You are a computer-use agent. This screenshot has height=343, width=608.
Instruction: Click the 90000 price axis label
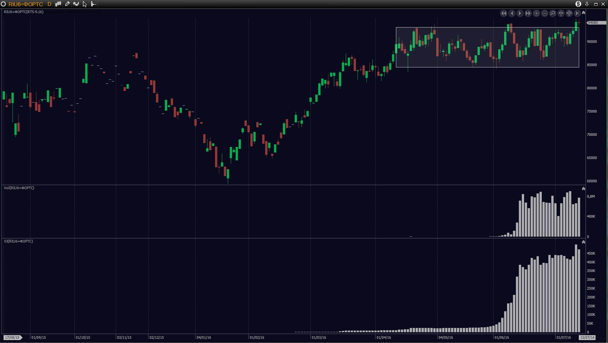pyautogui.click(x=592, y=42)
